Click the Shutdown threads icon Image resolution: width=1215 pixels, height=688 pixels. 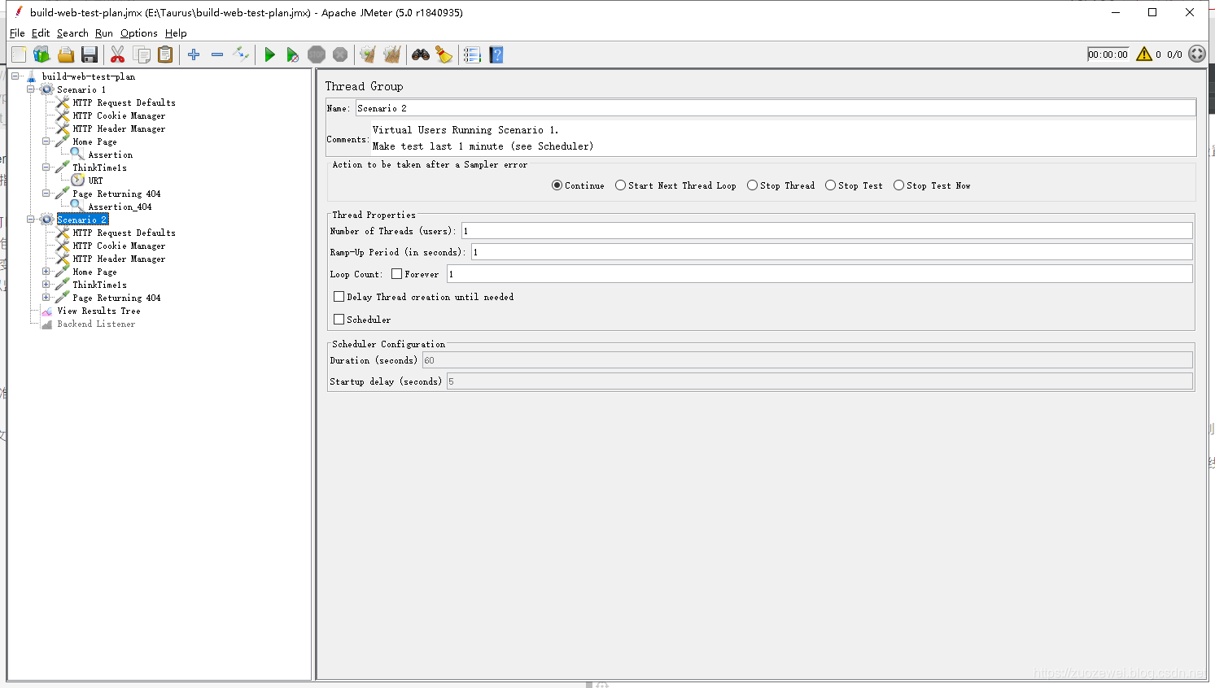340,54
